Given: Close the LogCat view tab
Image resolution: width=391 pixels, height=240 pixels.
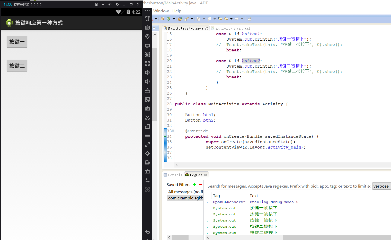Looking at the screenshot, I should point(206,175).
